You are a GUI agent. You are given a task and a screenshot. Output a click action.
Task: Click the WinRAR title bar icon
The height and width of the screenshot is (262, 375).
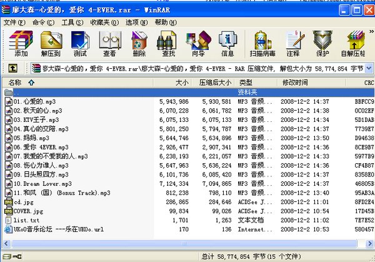click(6, 9)
